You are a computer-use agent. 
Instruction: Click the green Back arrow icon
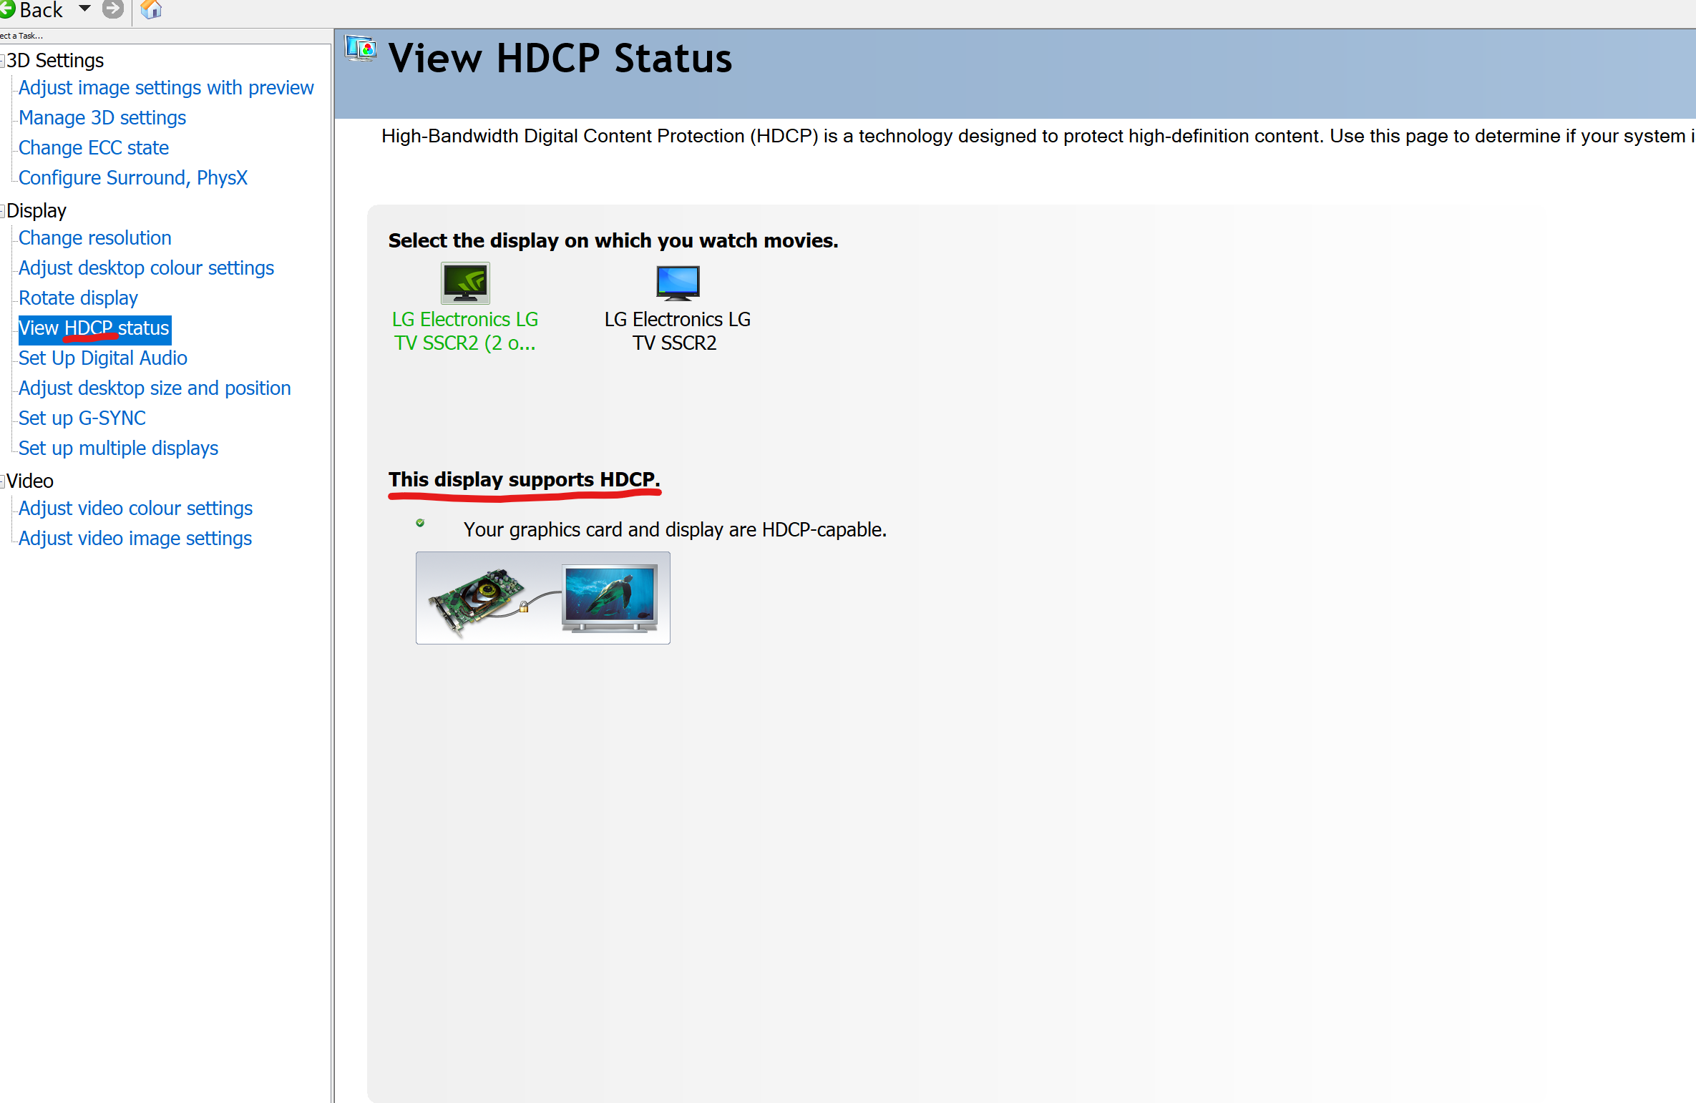(7, 9)
